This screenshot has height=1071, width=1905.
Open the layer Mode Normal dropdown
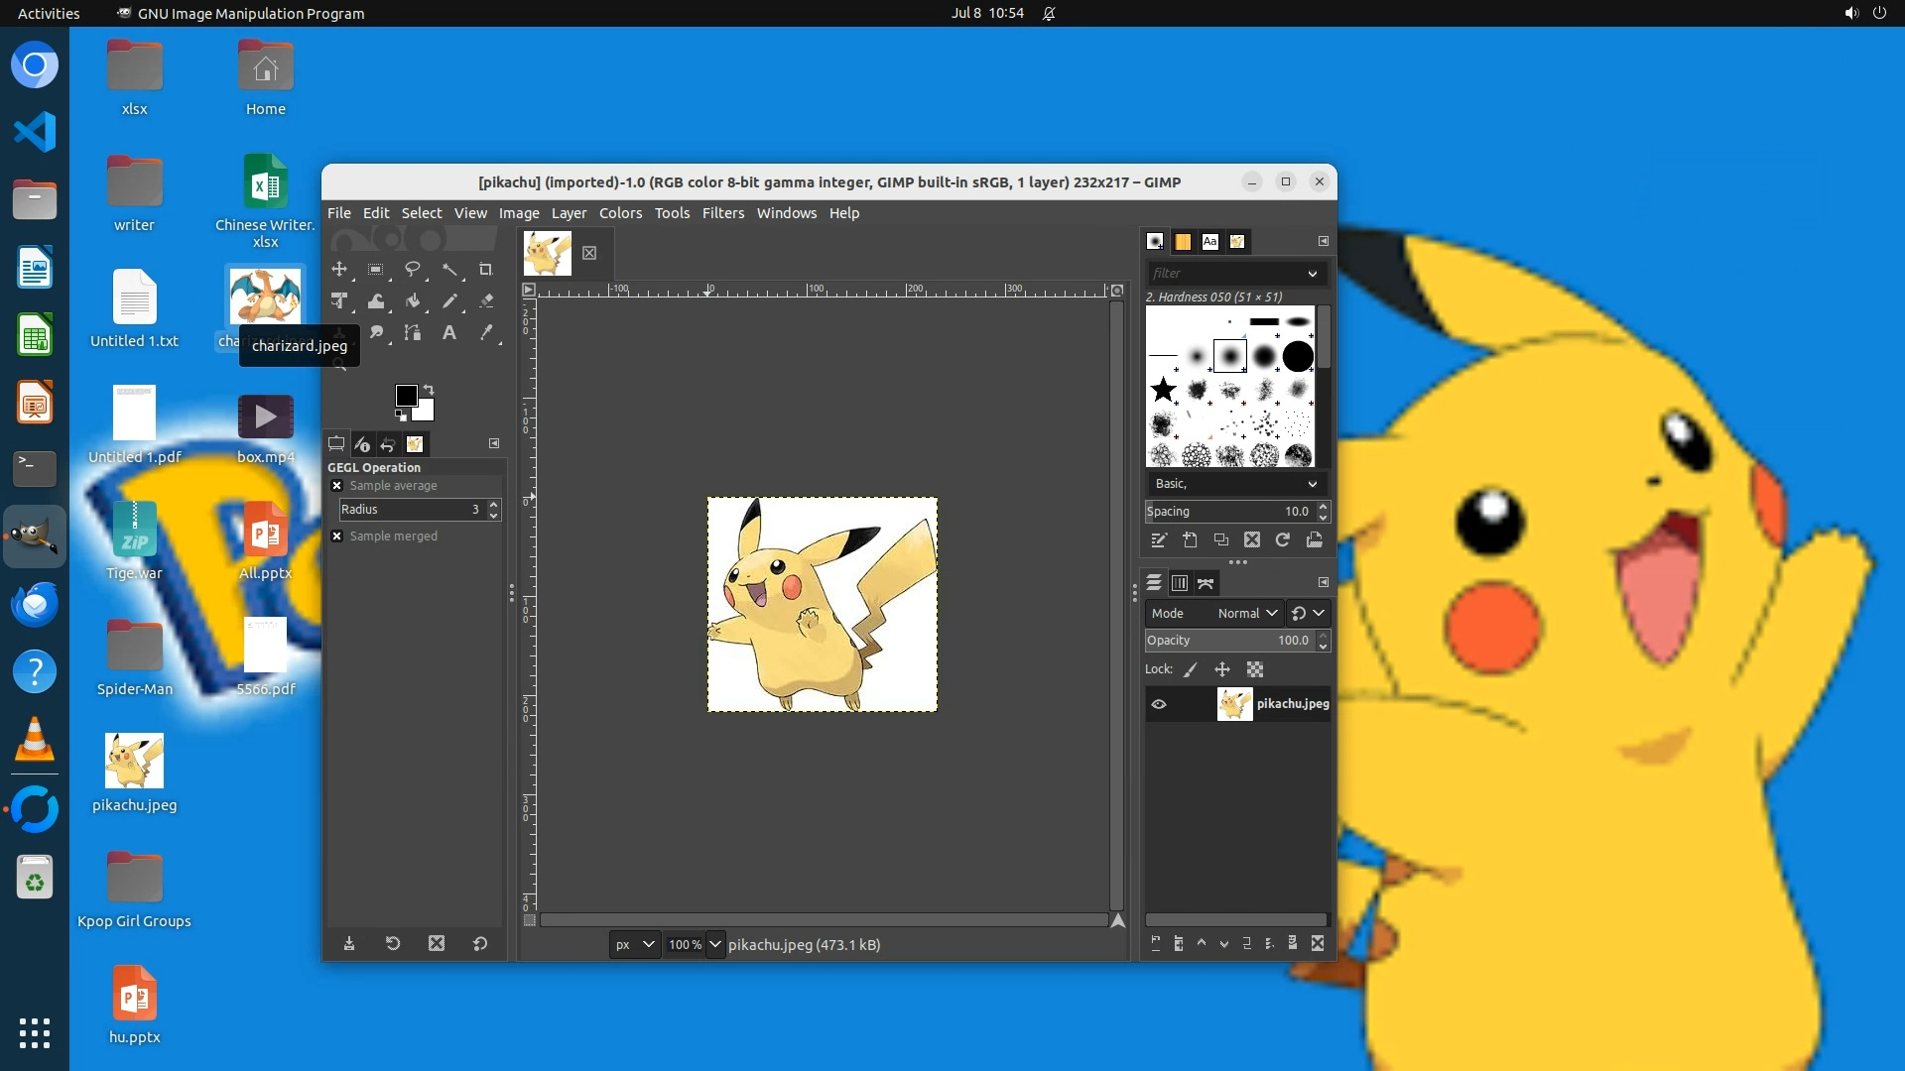coord(1246,613)
